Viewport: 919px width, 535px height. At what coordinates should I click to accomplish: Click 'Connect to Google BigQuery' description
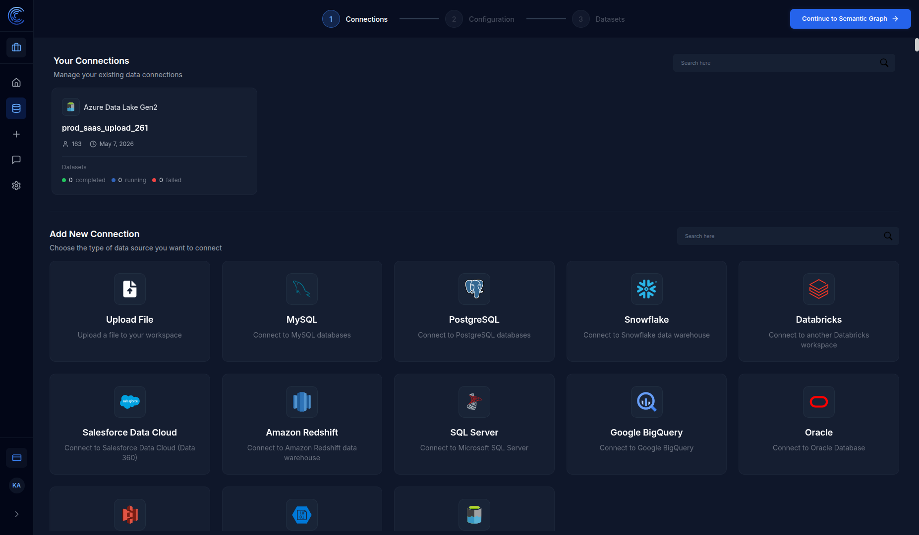point(646,448)
